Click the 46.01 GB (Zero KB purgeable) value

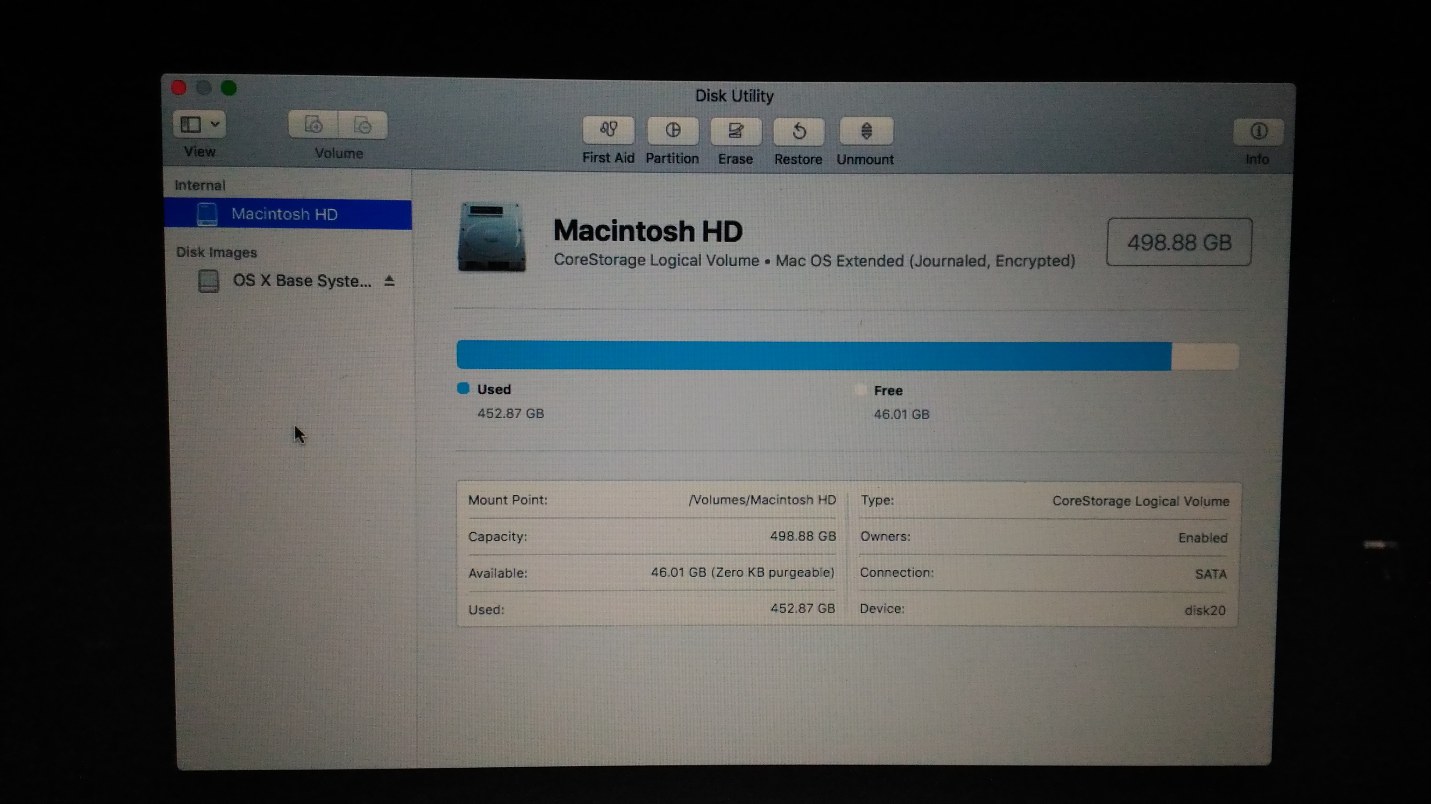pos(743,572)
